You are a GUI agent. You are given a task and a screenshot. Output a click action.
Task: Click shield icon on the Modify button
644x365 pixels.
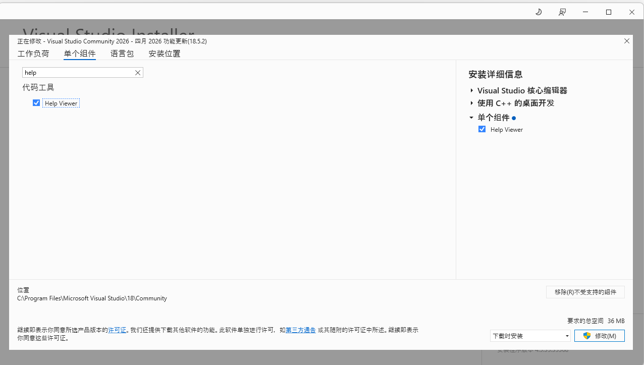pyautogui.click(x=587, y=336)
